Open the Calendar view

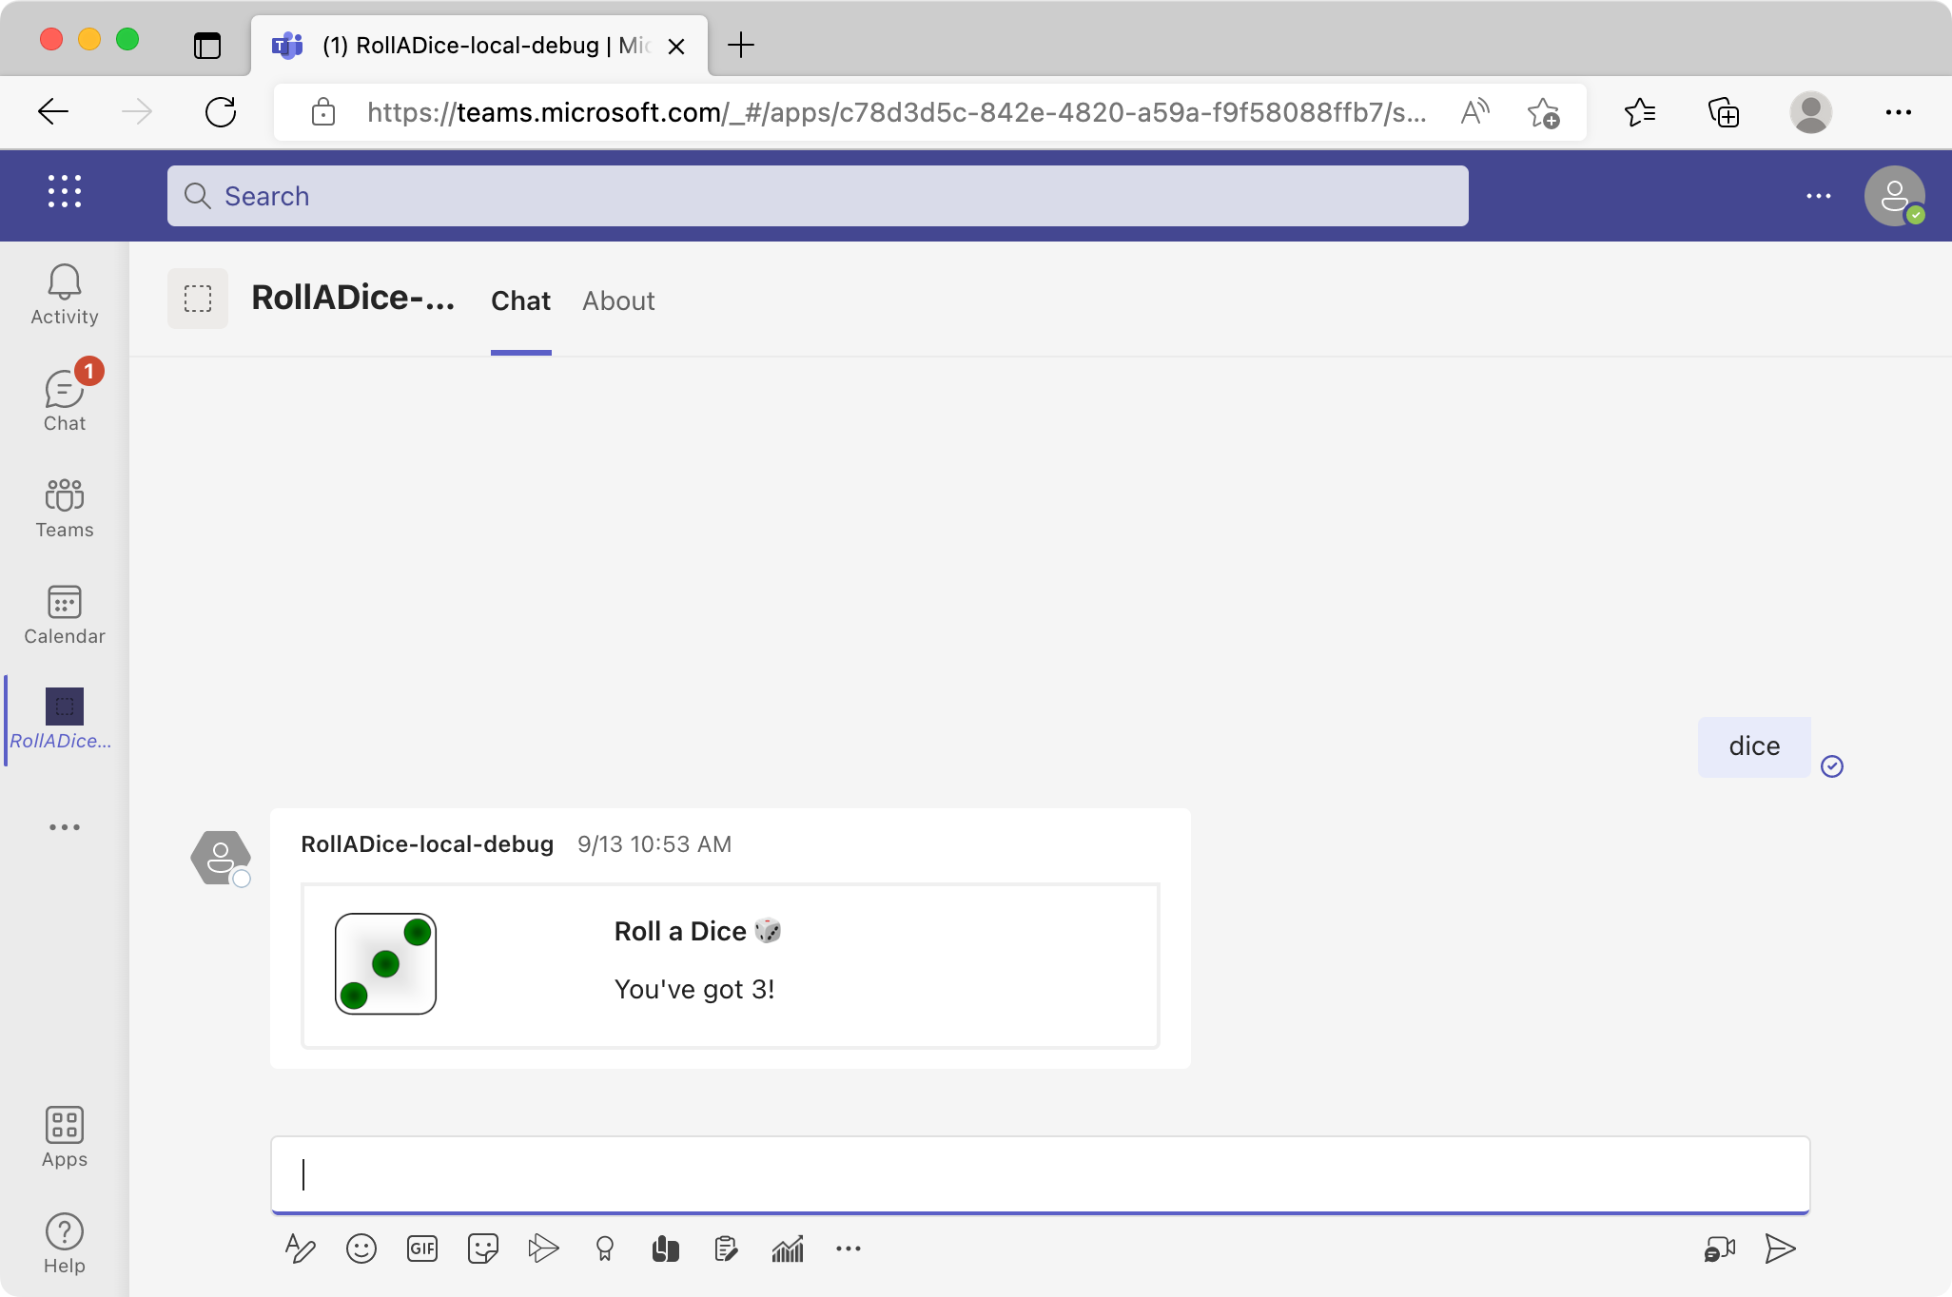click(x=64, y=613)
